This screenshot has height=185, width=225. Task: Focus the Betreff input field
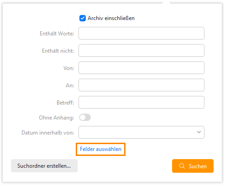click(141, 102)
